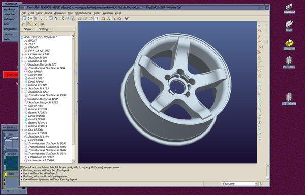The height and width of the screenshot is (195, 305).
Task: Click the Round tool icon in right toolbar
Action: [x=259, y=105]
